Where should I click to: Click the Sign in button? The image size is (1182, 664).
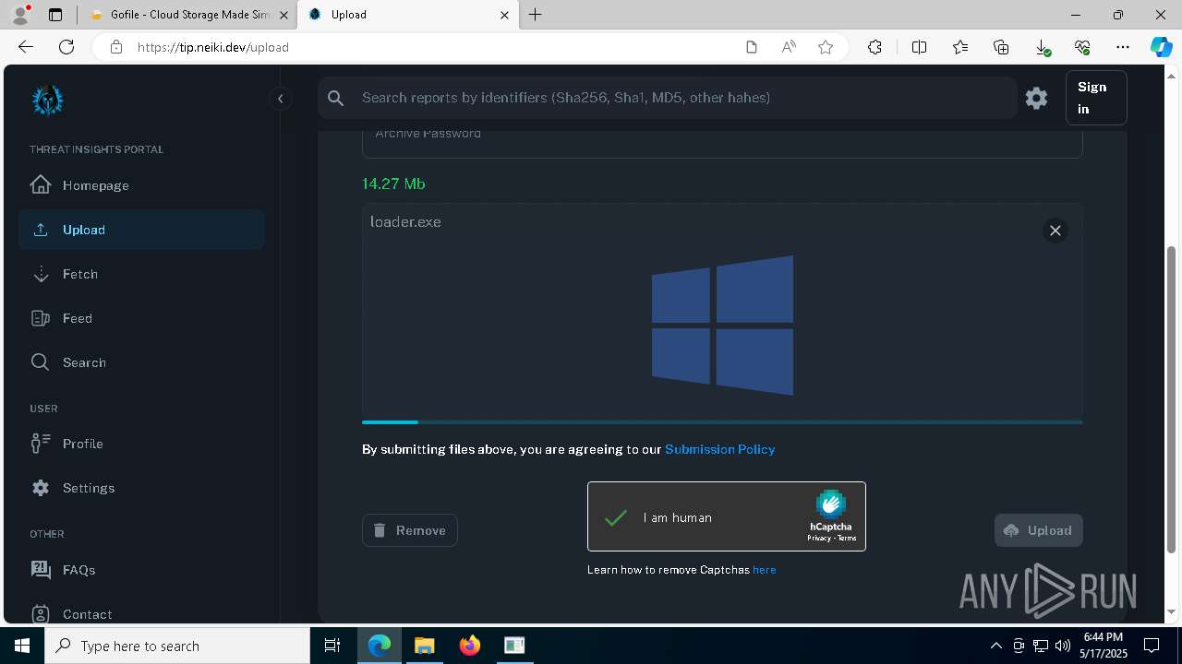coord(1096,98)
